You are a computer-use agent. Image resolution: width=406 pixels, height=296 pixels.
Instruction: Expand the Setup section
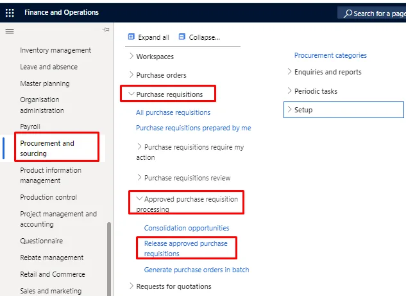click(344, 110)
